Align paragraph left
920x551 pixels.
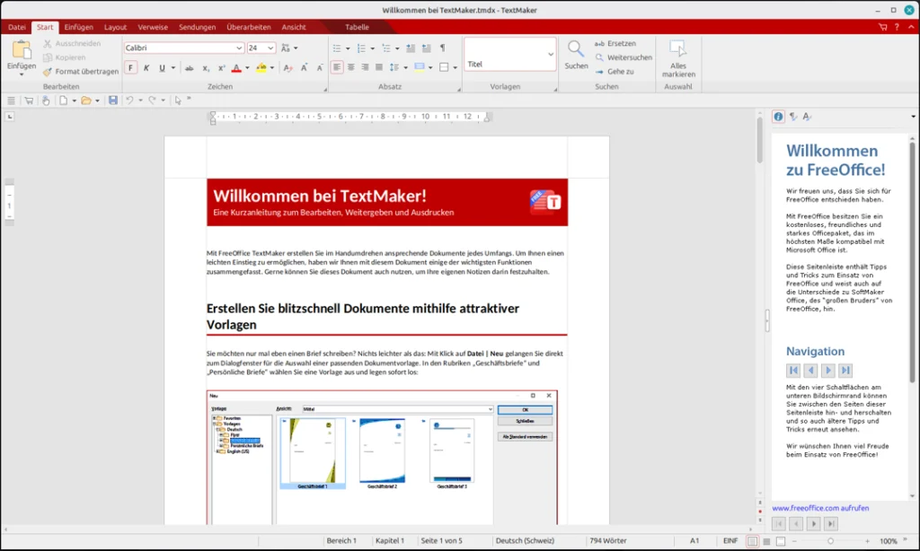coord(337,67)
